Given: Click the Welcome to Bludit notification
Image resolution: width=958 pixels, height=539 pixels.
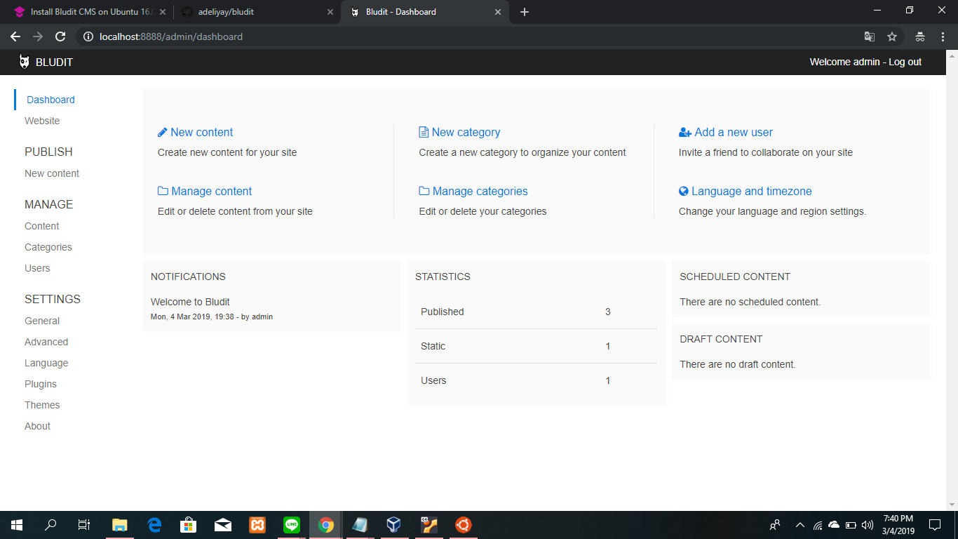Looking at the screenshot, I should point(190,302).
